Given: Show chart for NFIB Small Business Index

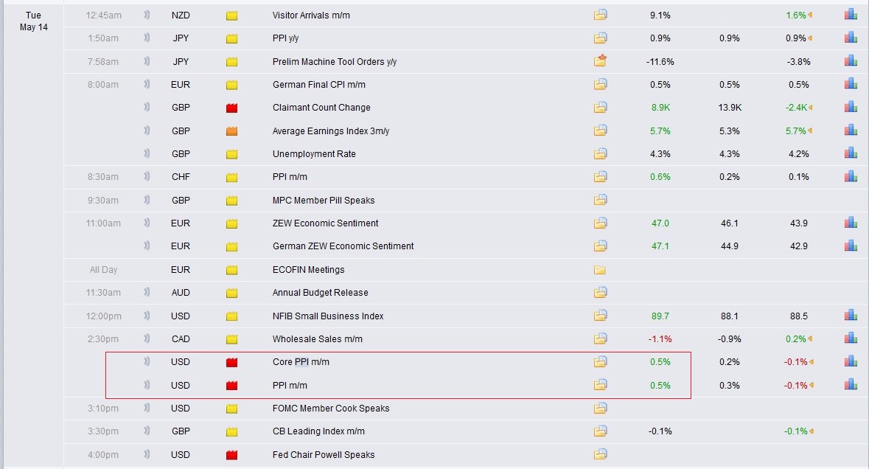Looking at the screenshot, I should [x=851, y=316].
